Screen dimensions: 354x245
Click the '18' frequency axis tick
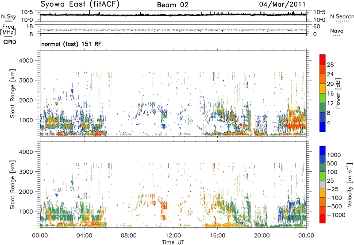click(29, 27)
